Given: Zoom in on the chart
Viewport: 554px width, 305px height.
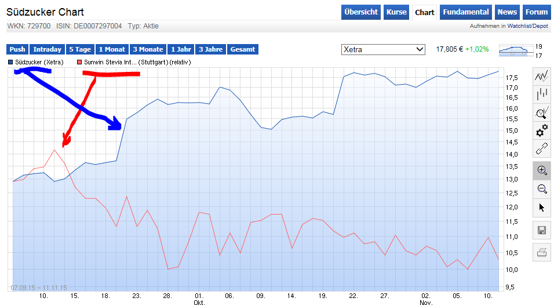Looking at the screenshot, I should 542,170.
